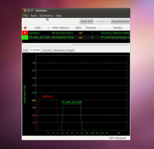Uncheck the TP-LINK_DC1498 network checkbox
Screen dimensions: 154x149
click(25, 37)
